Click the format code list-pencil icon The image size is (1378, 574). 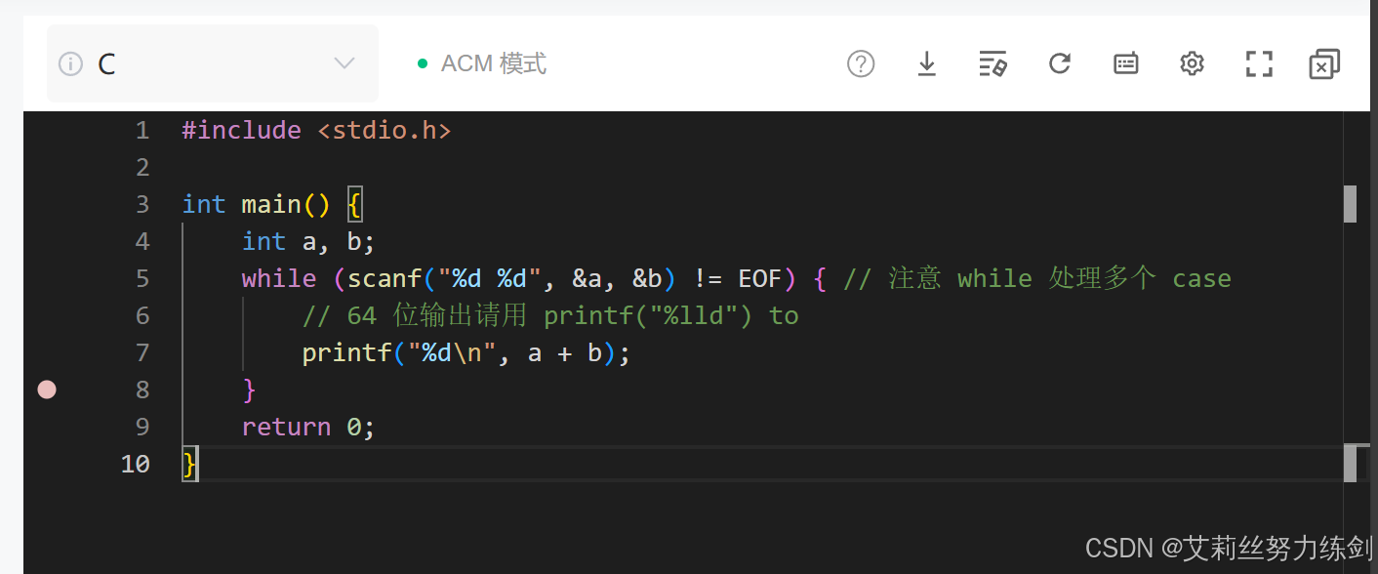coord(993,63)
